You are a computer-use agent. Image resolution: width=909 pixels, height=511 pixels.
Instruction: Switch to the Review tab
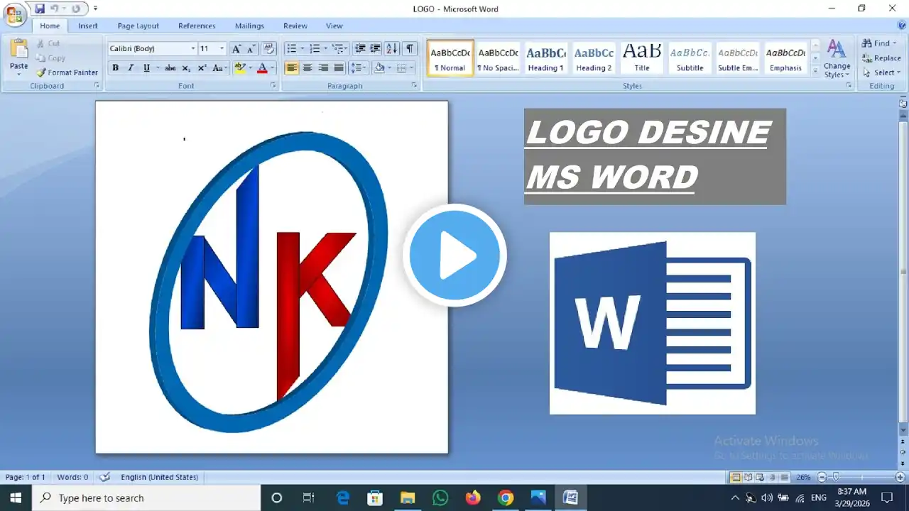coord(295,26)
